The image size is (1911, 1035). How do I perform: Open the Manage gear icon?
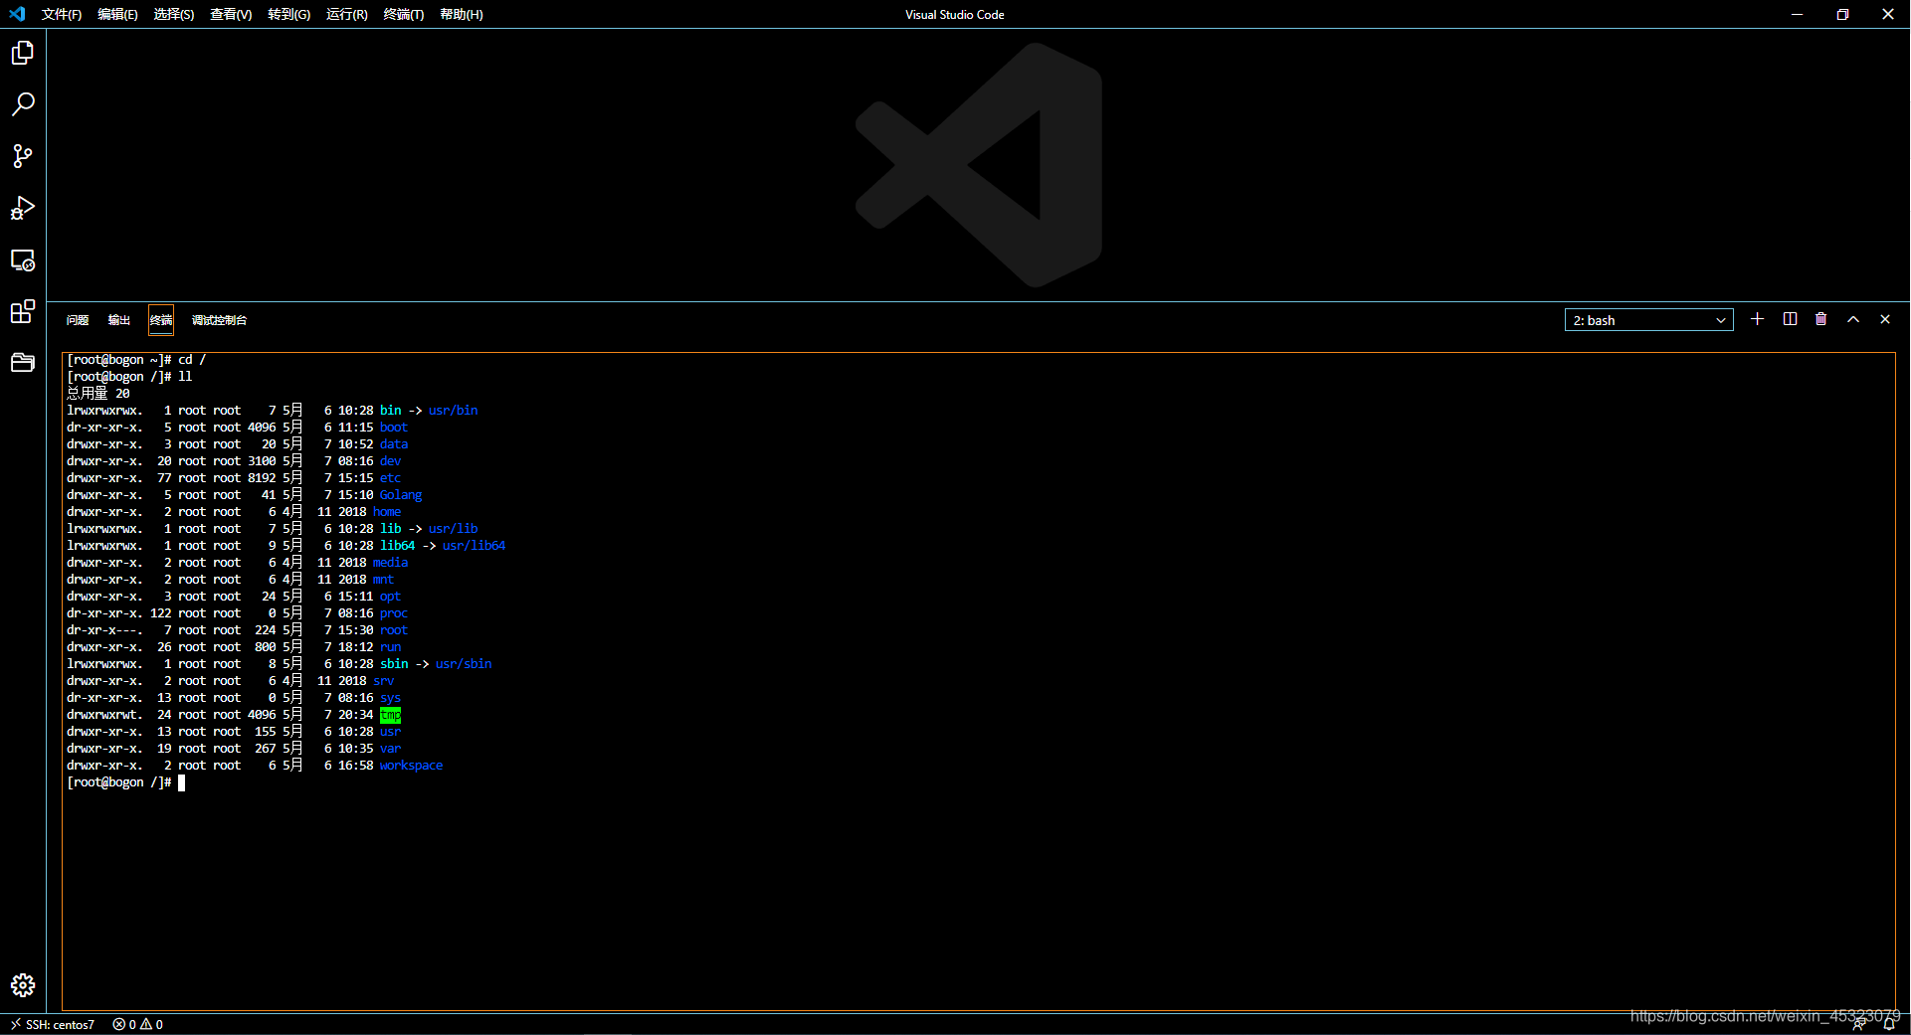[23, 985]
